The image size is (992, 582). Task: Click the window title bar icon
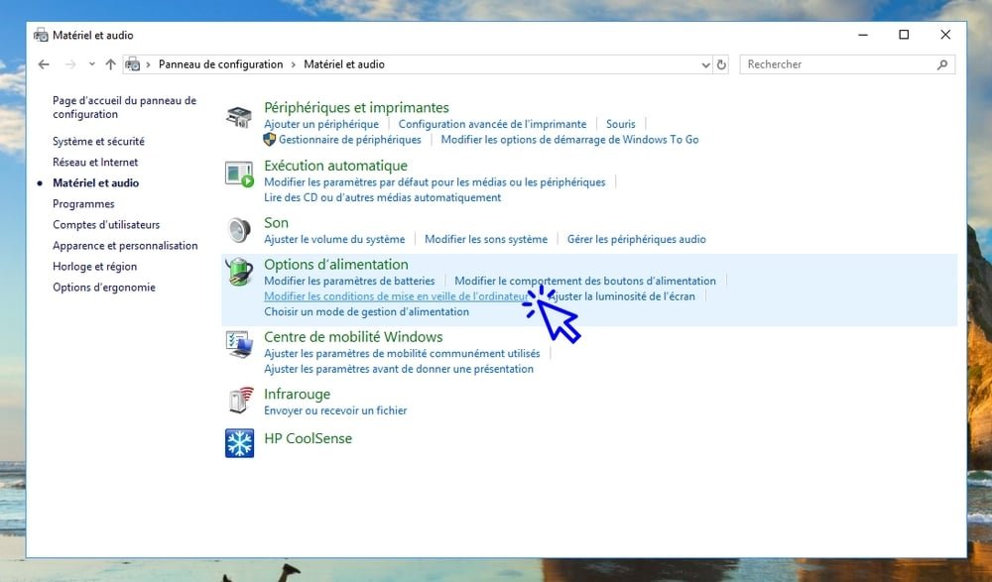point(41,35)
